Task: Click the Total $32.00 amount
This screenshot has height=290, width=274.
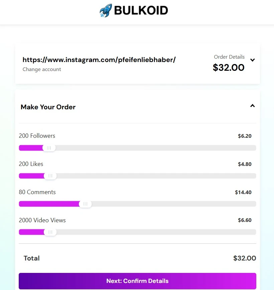Action: (x=245, y=258)
